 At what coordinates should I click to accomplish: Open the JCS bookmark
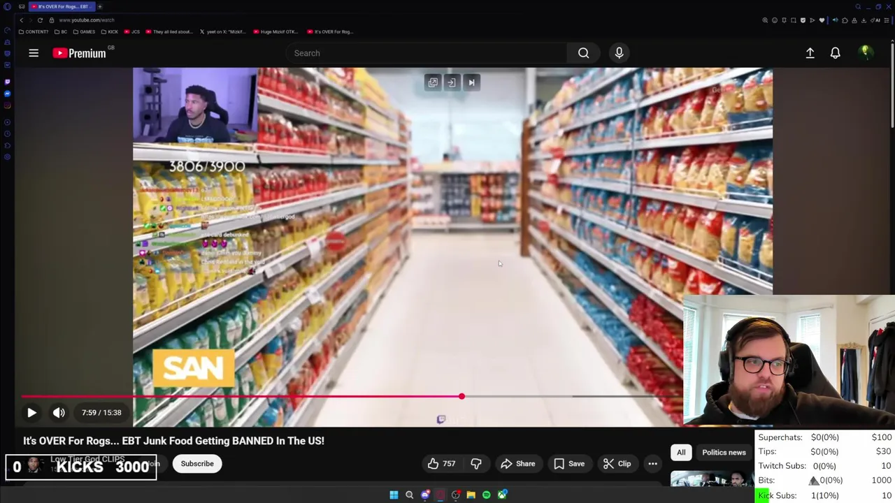[132, 31]
